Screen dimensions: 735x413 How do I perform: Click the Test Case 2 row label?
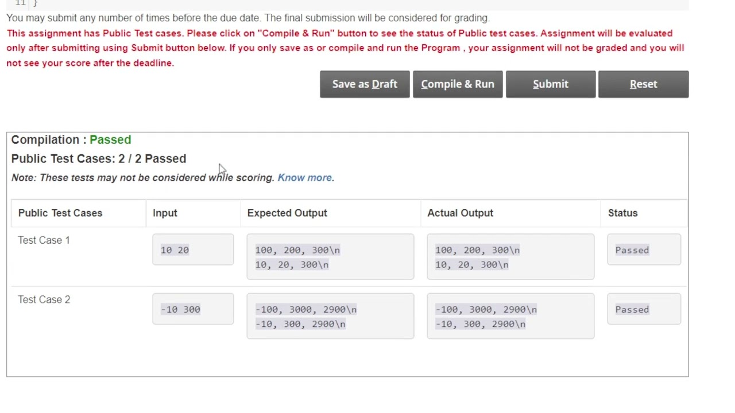pos(44,299)
